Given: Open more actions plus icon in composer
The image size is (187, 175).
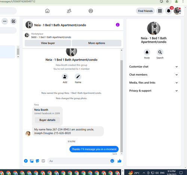Looking at the screenshot, I should pos(26,161).
